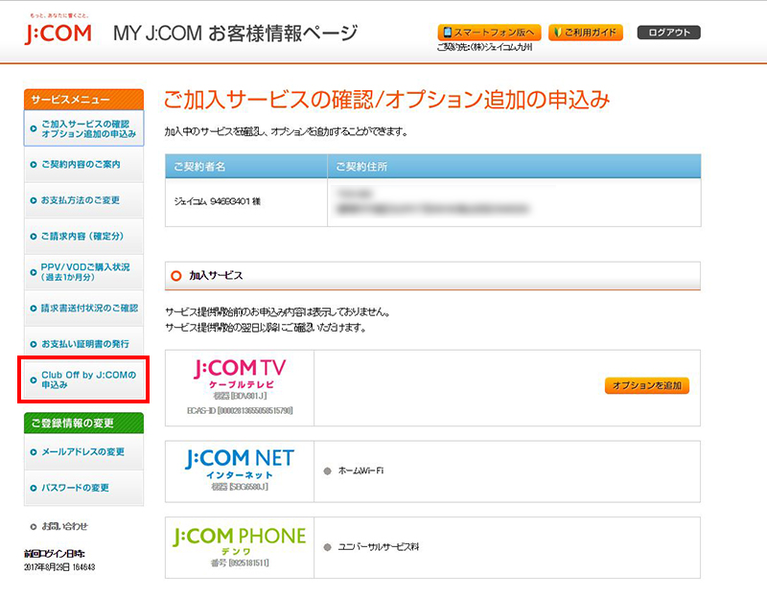This screenshot has width=767, height=597.
Task: Click the ホームWi-Fi text
Action: 361,471
